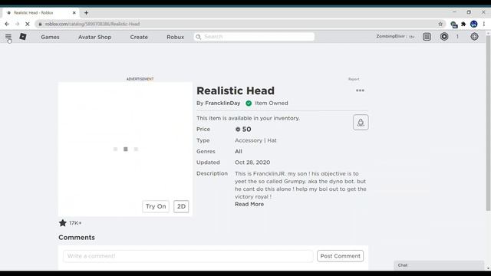This screenshot has height=276, width=491.
Task: Open the Create nav item
Action: click(139, 37)
